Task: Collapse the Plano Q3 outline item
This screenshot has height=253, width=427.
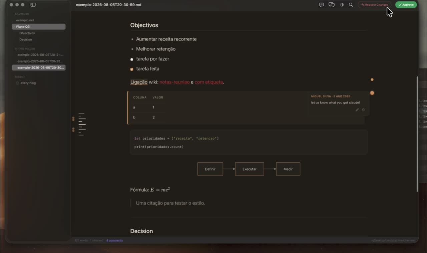Action: point(14,26)
